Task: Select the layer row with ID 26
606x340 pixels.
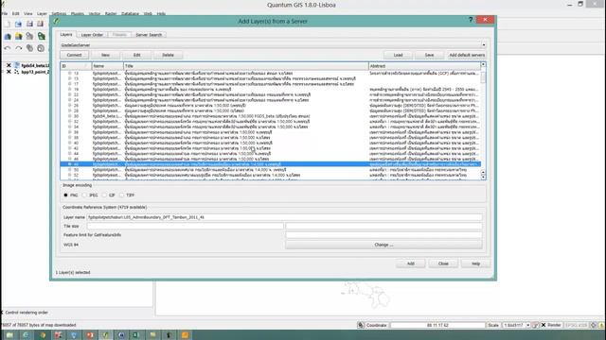Action: click(x=270, y=105)
